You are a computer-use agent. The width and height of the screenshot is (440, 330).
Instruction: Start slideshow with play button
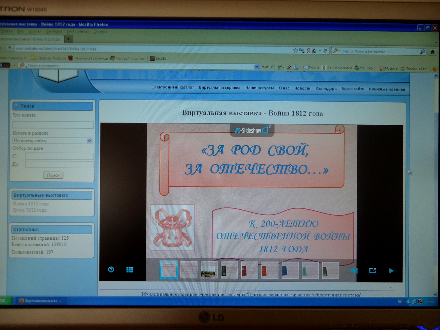(391, 271)
